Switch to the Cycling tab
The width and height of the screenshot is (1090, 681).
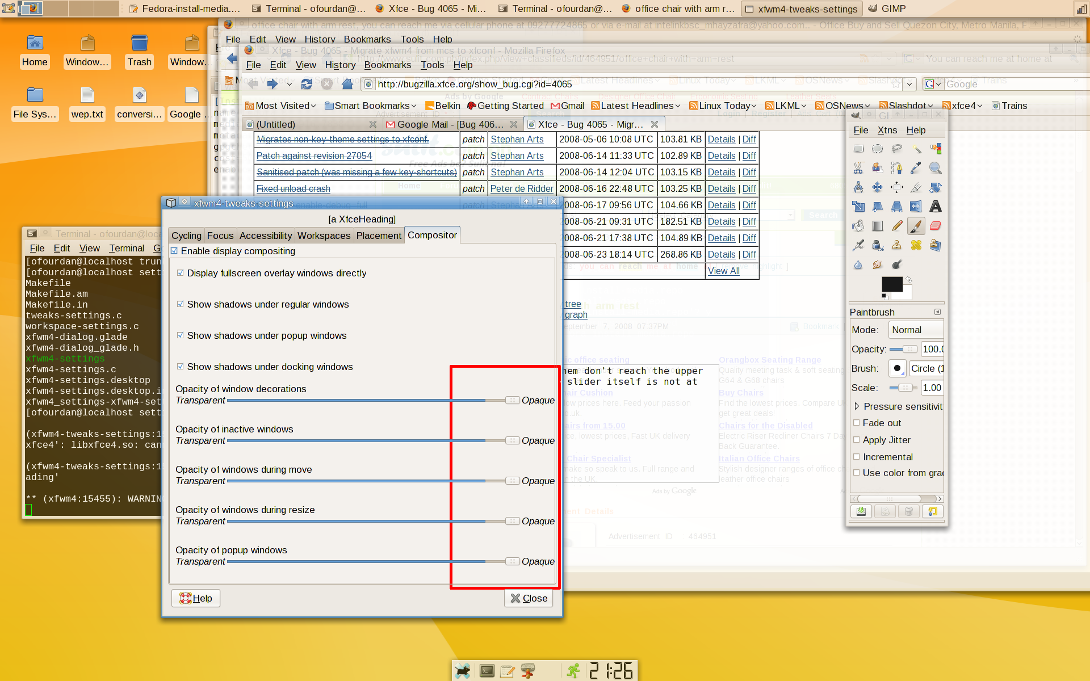pyautogui.click(x=186, y=236)
